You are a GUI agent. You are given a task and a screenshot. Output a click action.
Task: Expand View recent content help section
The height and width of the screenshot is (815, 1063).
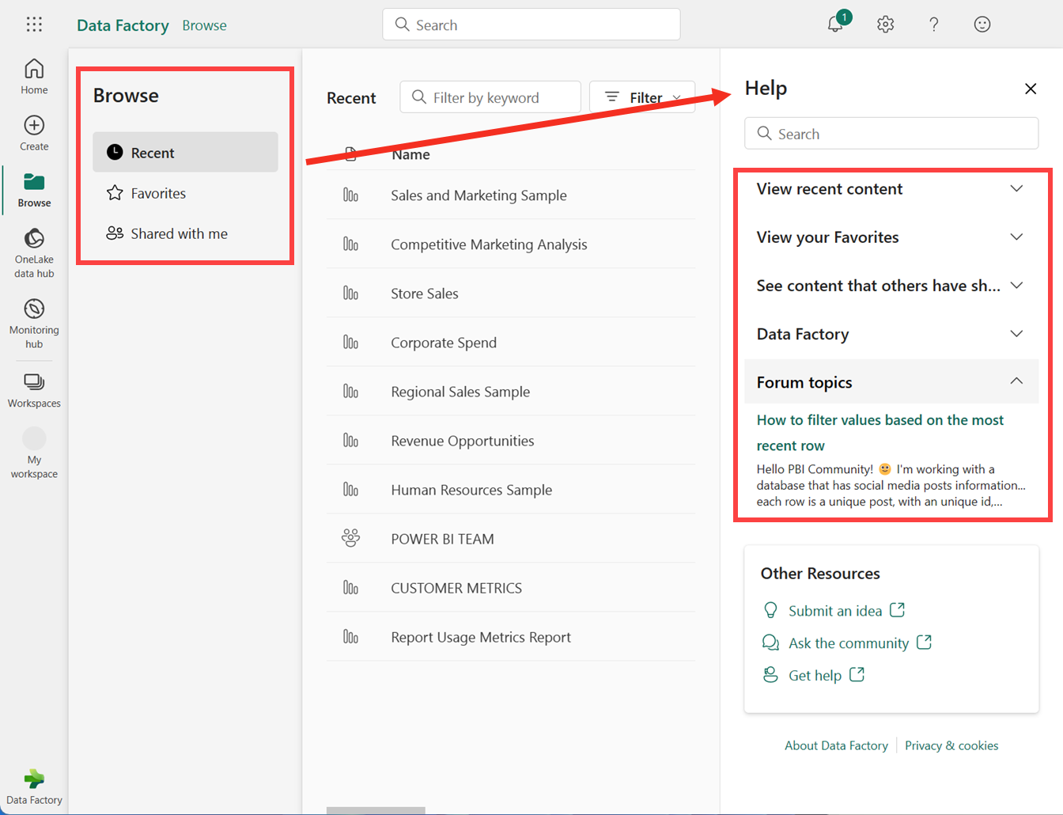click(x=891, y=189)
